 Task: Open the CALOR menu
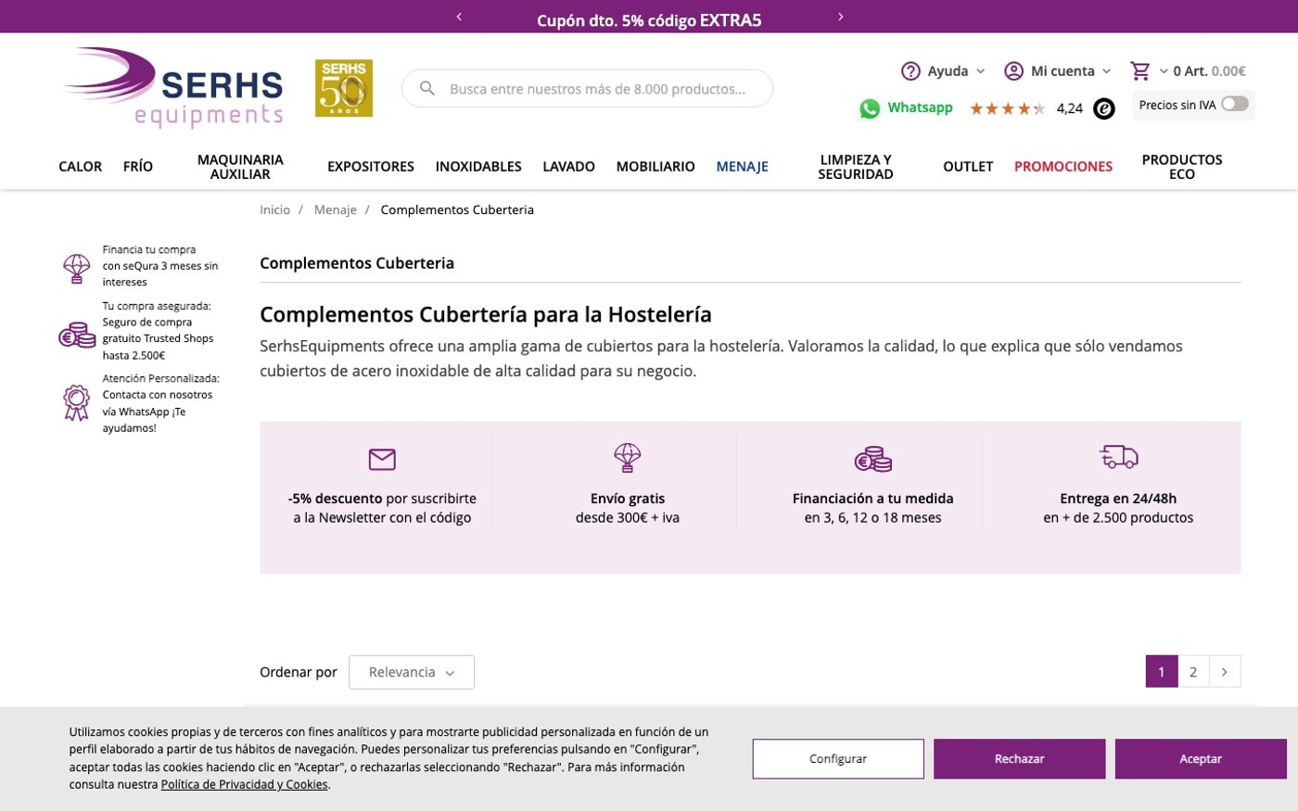pyautogui.click(x=81, y=167)
